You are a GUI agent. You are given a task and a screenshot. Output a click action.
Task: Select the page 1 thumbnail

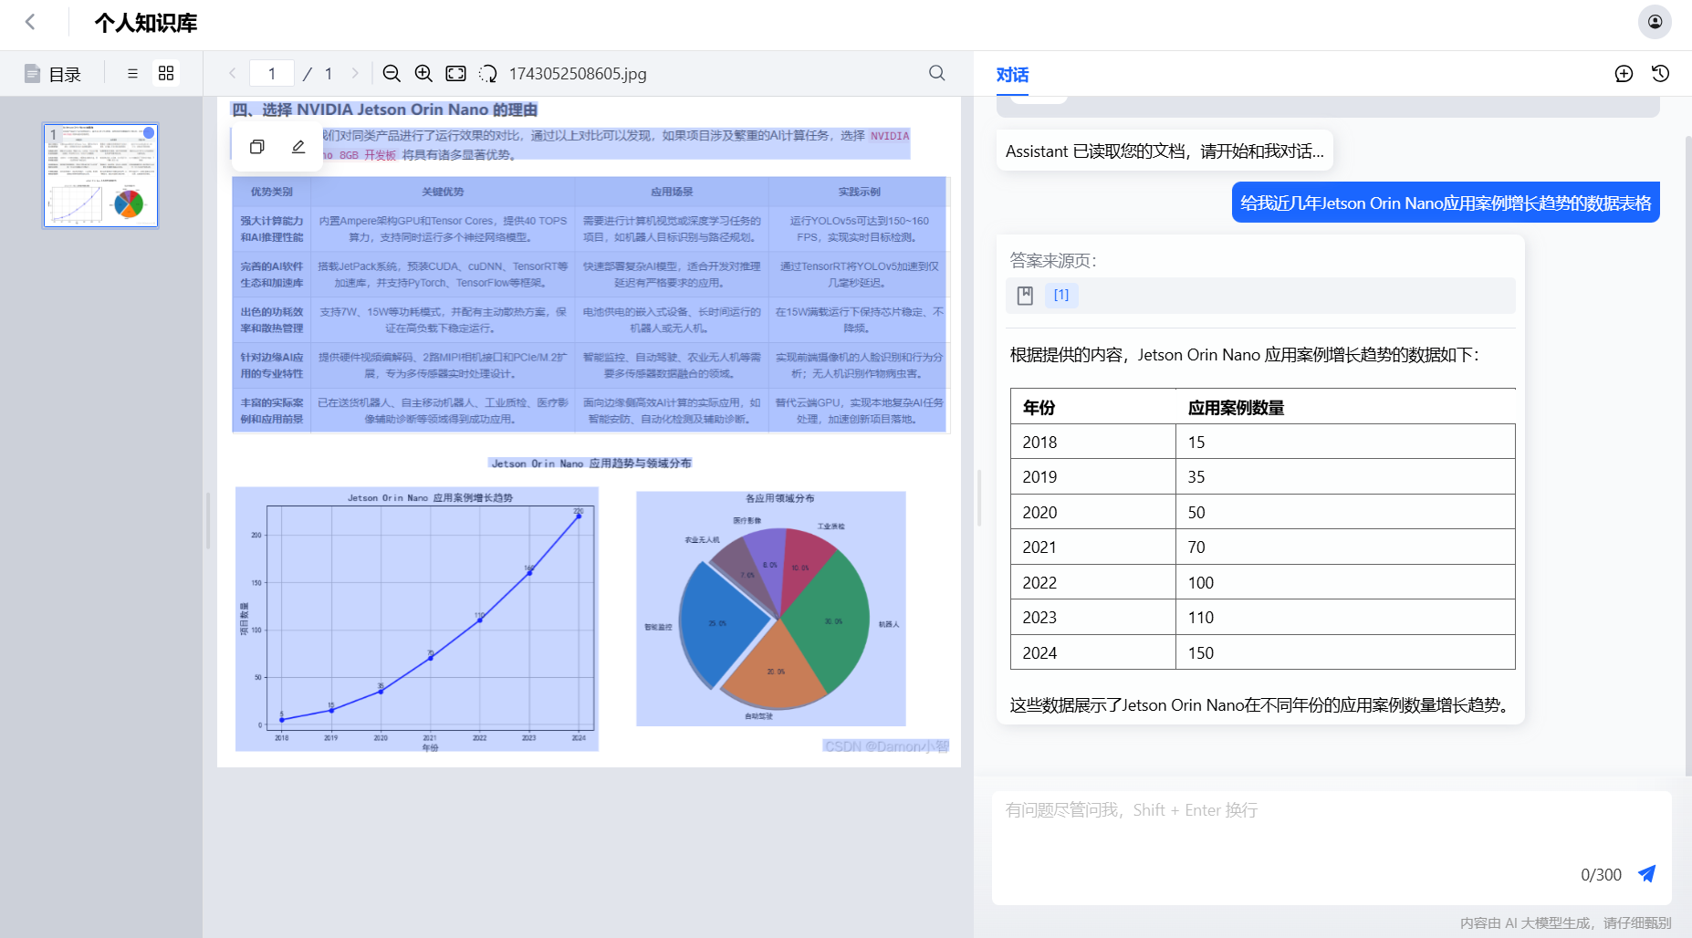coord(100,175)
